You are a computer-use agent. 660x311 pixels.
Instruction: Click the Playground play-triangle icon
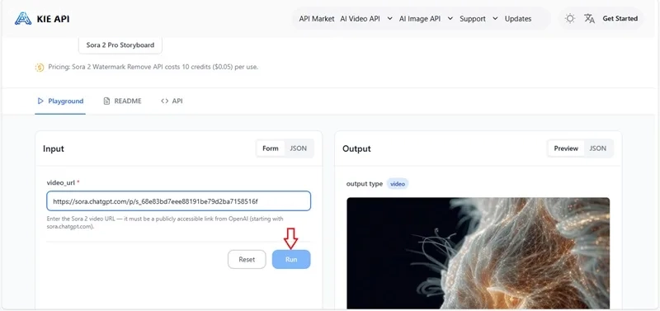click(40, 101)
